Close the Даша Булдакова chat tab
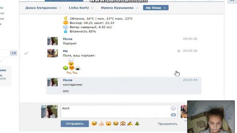Screen dimensions: 237x133 pos(60,8)
